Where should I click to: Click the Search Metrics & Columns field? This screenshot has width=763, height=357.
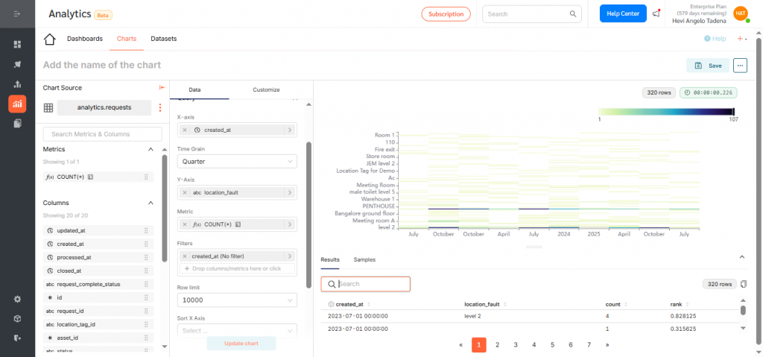click(102, 134)
